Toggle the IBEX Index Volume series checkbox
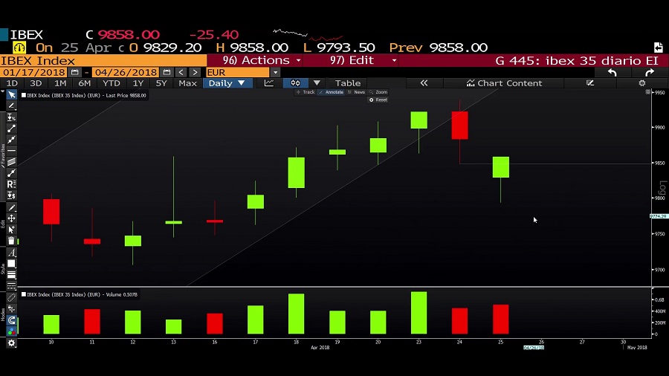The width and height of the screenshot is (669, 376). pos(24,294)
